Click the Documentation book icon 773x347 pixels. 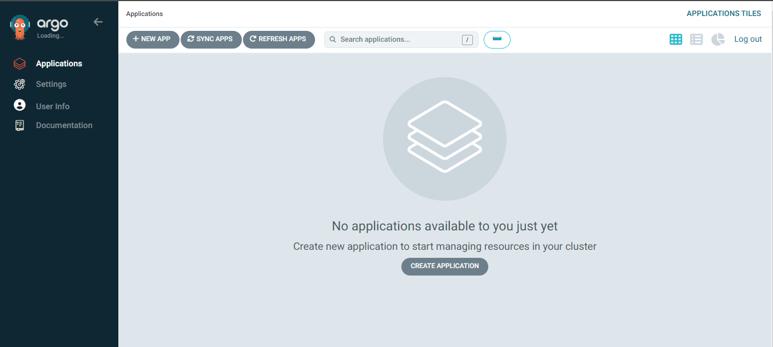click(x=19, y=125)
